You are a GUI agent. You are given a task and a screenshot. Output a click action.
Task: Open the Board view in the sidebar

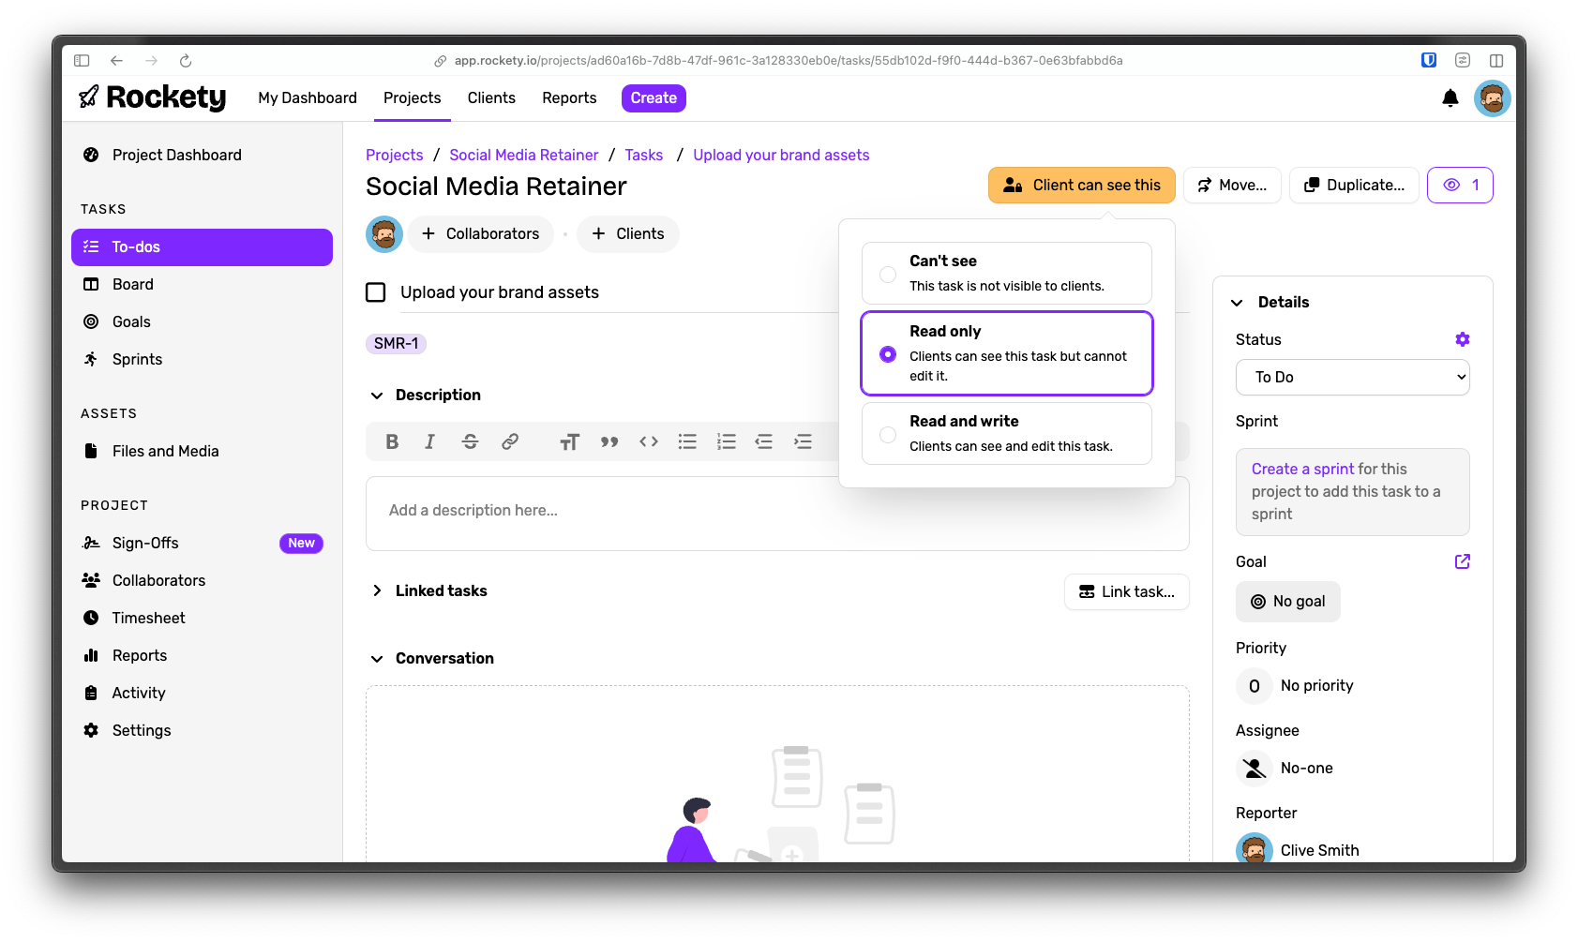pyautogui.click(x=132, y=284)
